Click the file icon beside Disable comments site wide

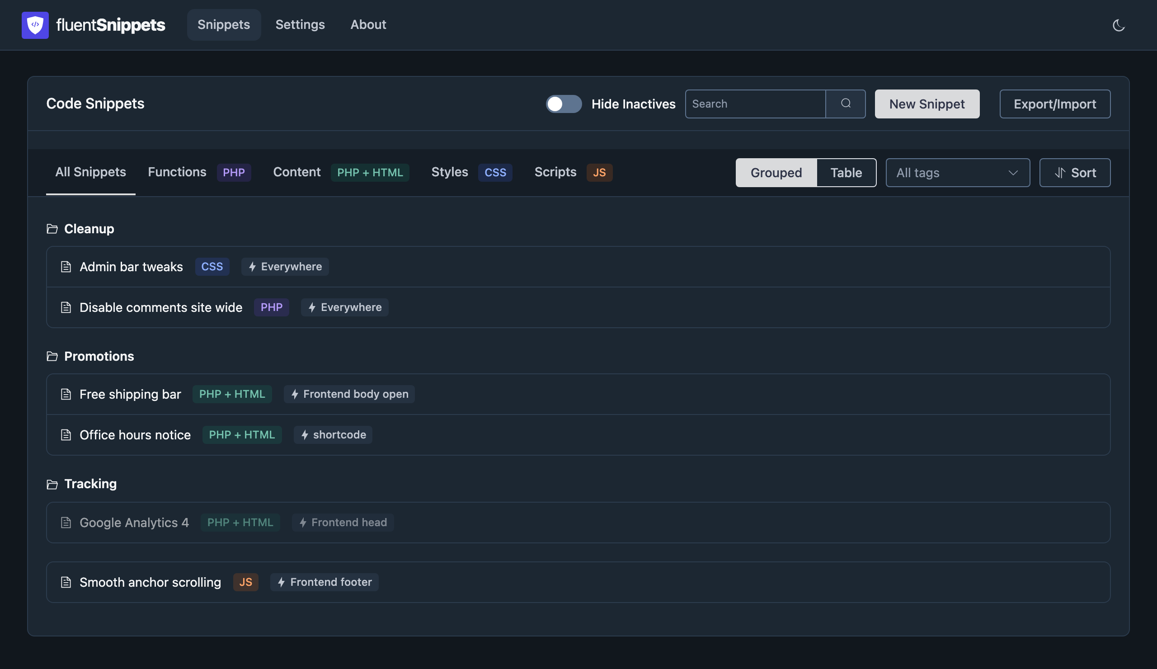point(66,307)
